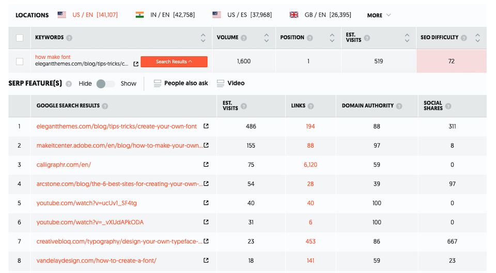Toggle the SERP features Hide/Show switch
Viewport: 496px width, 273px height.
coord(105,84)
